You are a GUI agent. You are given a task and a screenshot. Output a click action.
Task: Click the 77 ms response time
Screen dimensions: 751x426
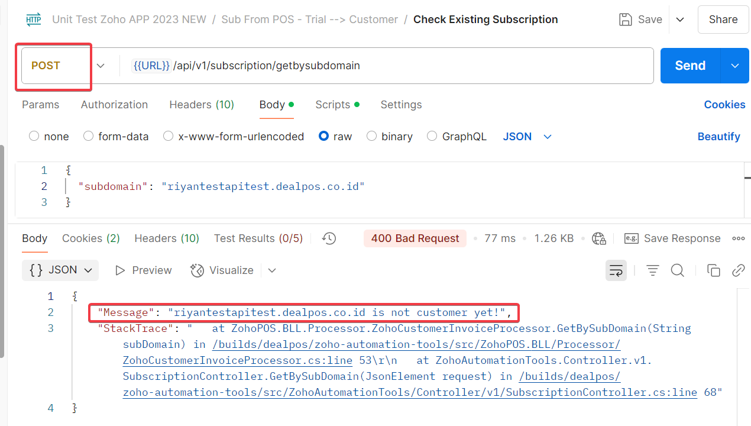click(x=500, y=238)
